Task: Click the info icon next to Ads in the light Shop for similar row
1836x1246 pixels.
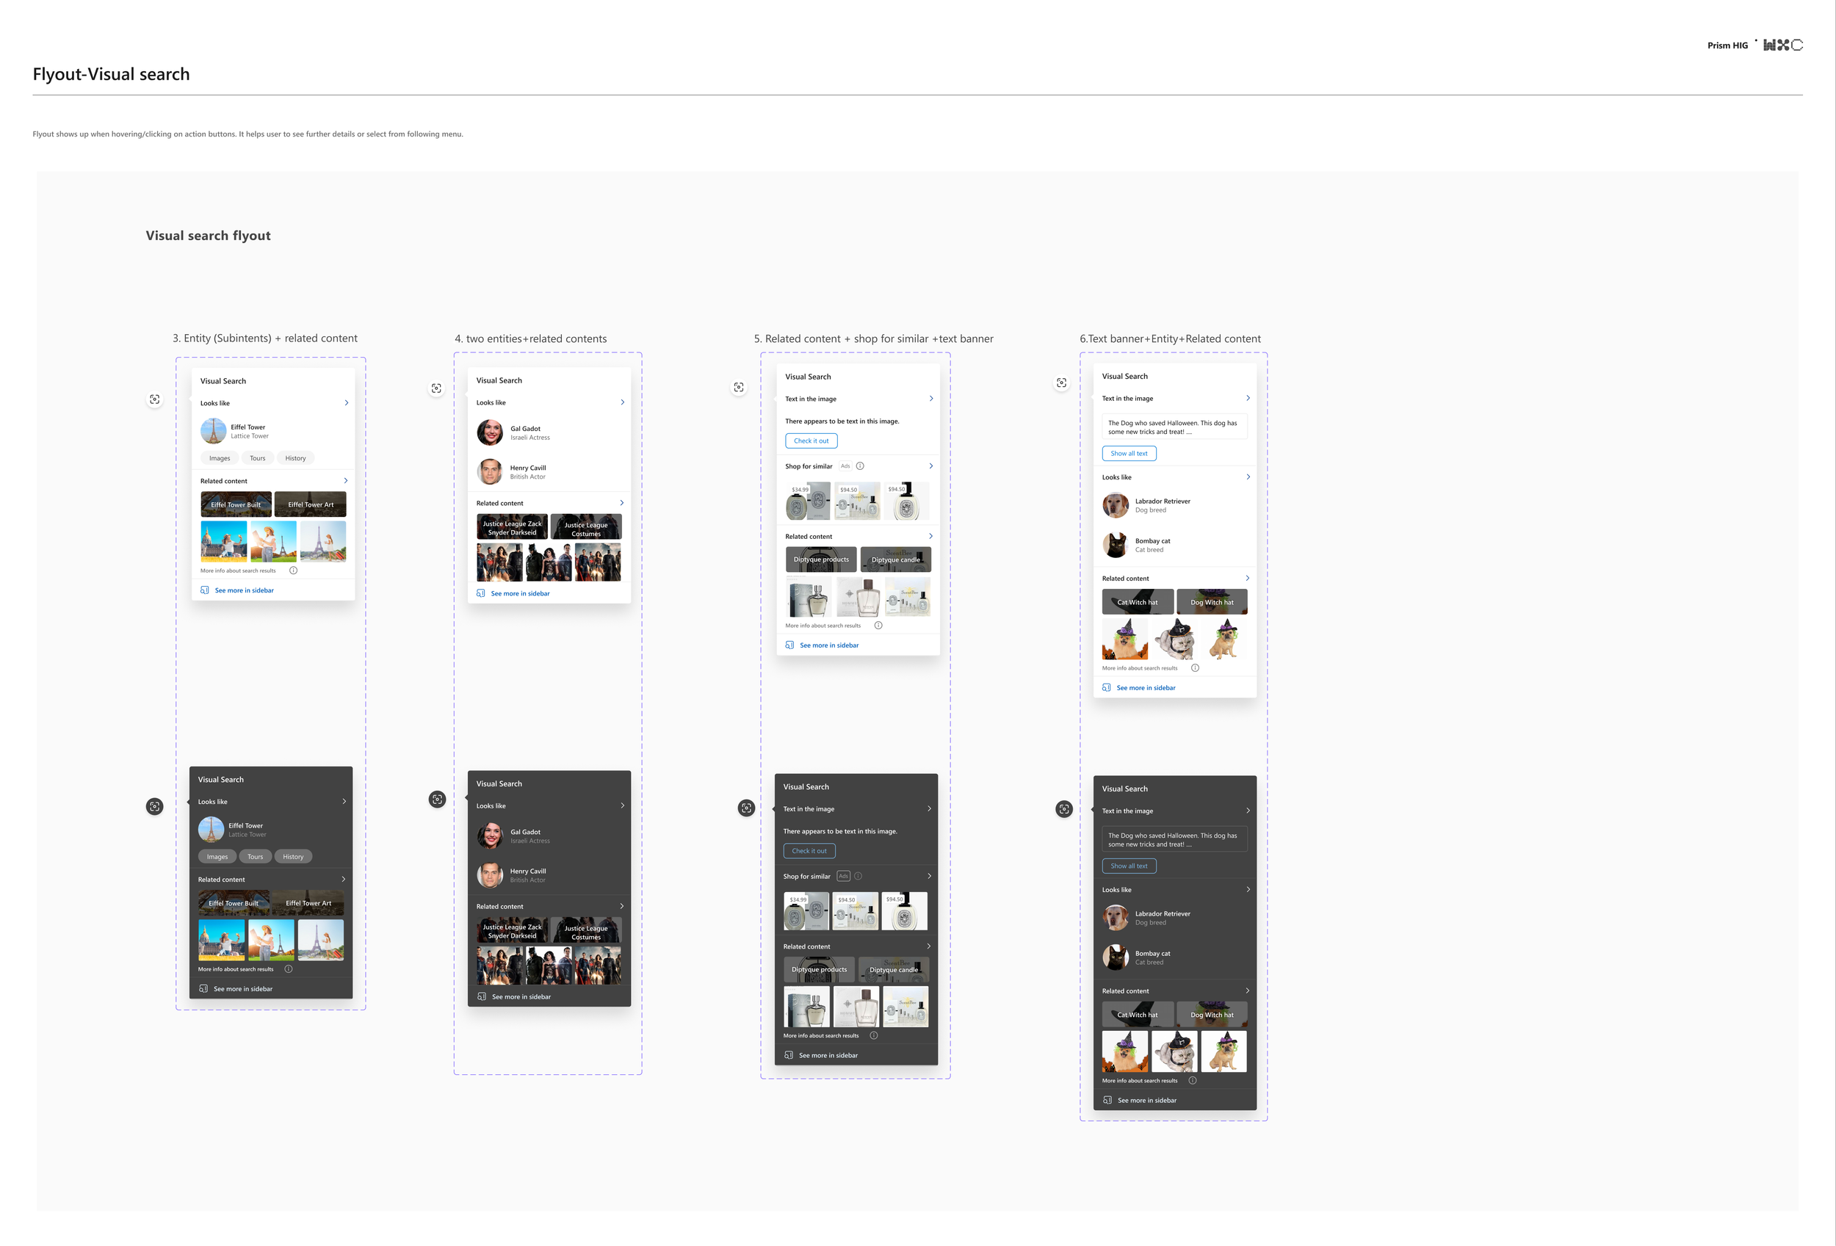Action: click(x=860, y=466)
